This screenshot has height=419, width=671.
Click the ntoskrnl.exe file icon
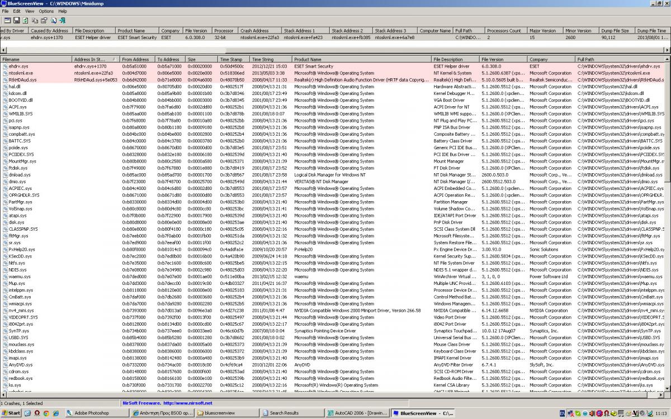click(x=5, y=73)
